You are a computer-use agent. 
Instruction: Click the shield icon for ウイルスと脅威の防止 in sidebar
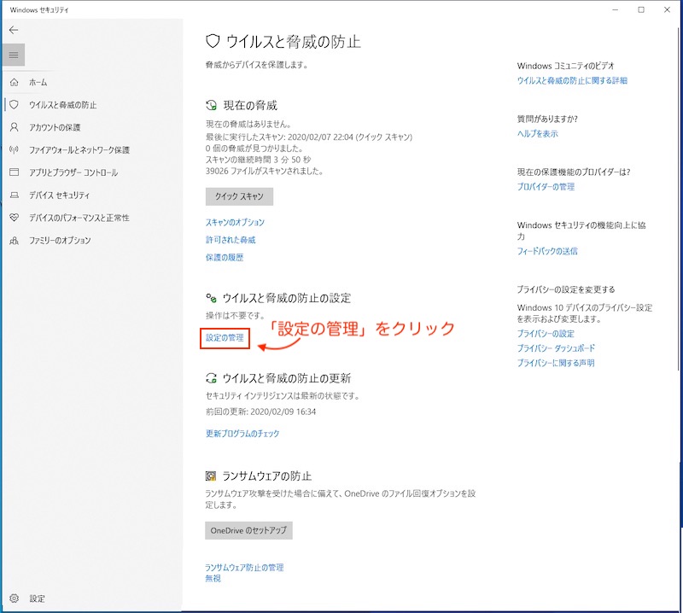(14, 104)
